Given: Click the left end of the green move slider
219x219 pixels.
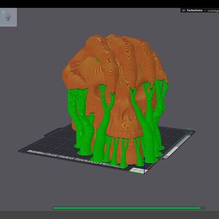Looking at the screenshot, I should pos(54,208).
